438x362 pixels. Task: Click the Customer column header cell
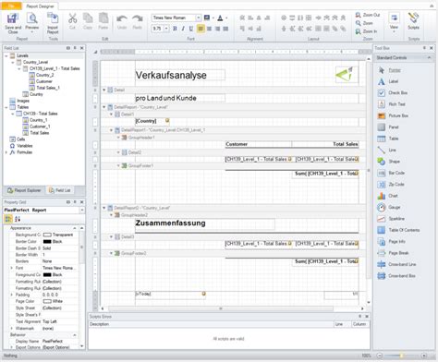[259, 144]
